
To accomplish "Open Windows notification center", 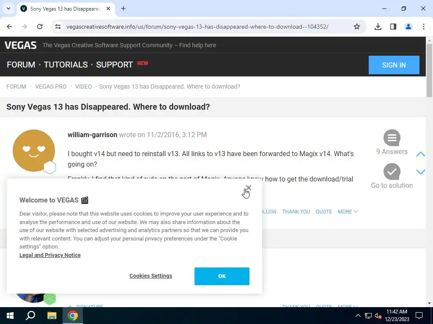I will (419, 316).
